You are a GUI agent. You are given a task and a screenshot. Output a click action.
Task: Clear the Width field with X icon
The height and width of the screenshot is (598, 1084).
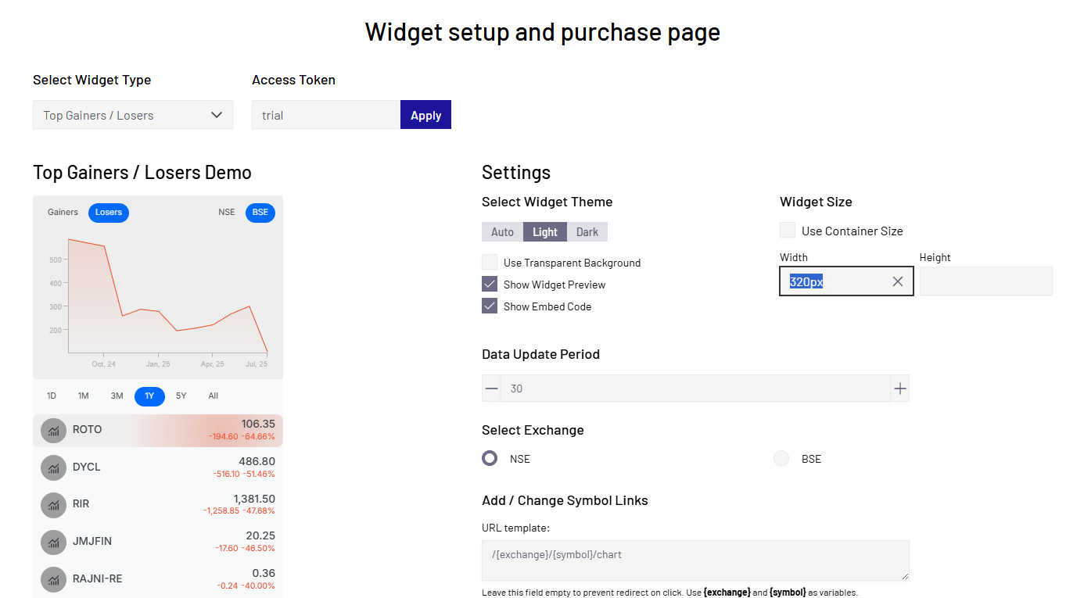(898, 281)
